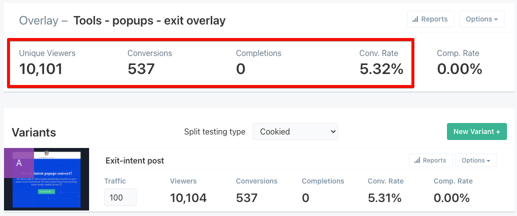The image size is (517, 216).
Task: Open the overlay-level Reports bar chart button
Action: tap(430, 19)
